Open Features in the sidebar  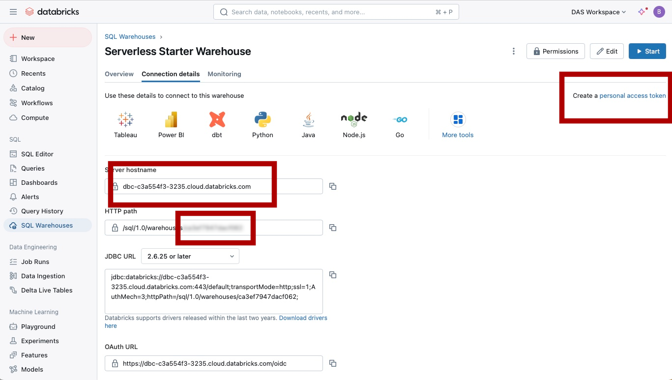click(47, 355)
